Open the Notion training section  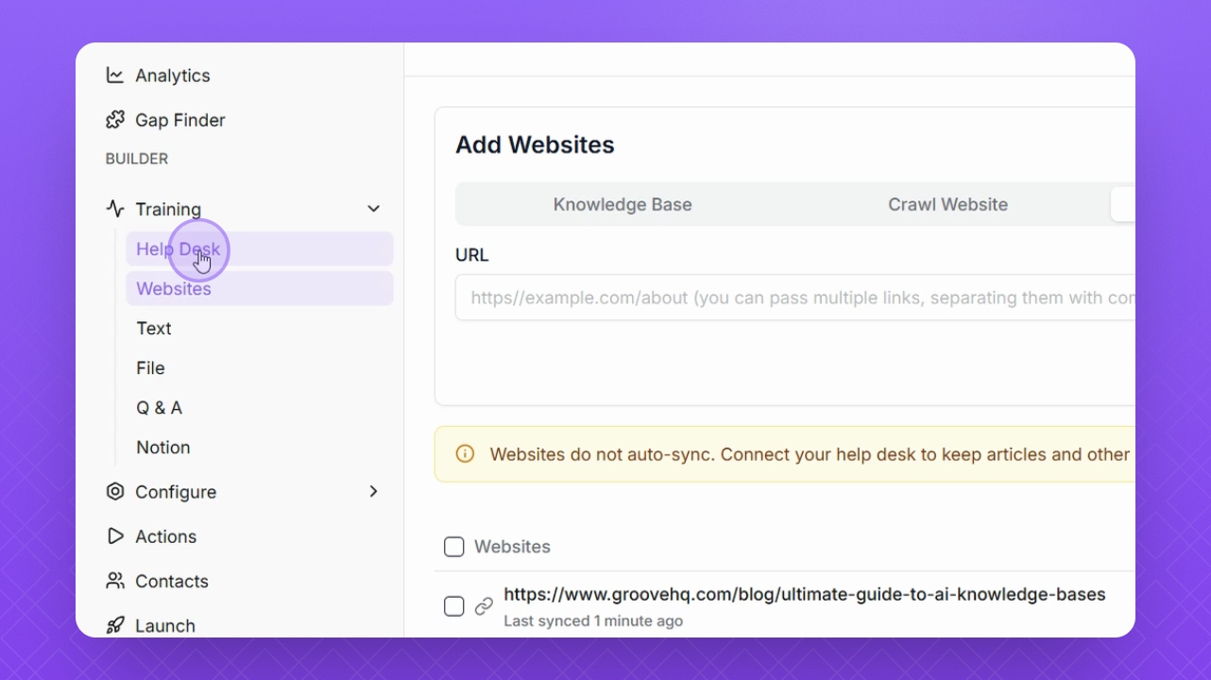point(162,448)
